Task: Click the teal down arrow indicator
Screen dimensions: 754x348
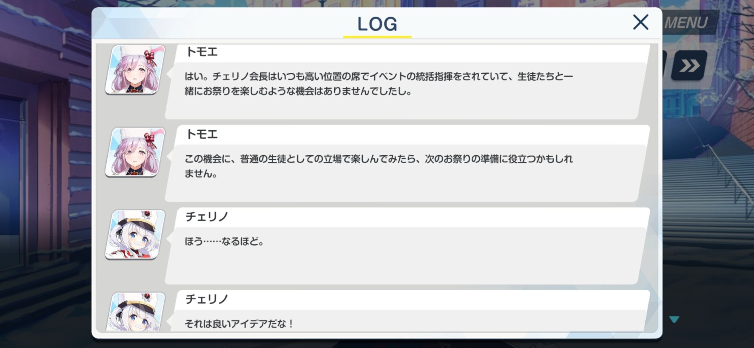Action: point(674,320)
